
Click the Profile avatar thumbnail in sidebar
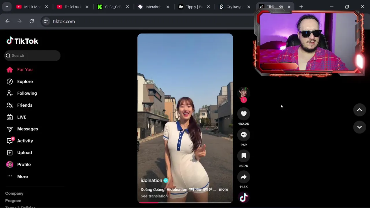(10, 164)
